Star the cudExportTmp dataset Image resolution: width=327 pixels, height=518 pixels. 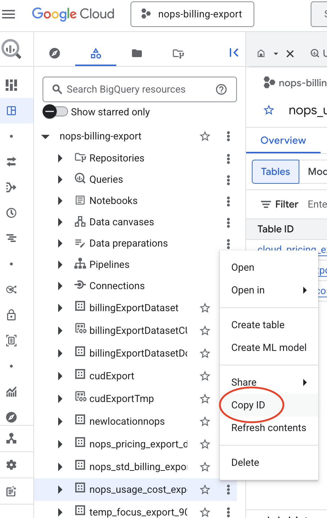pyautogui.click(x=205, y=399)
